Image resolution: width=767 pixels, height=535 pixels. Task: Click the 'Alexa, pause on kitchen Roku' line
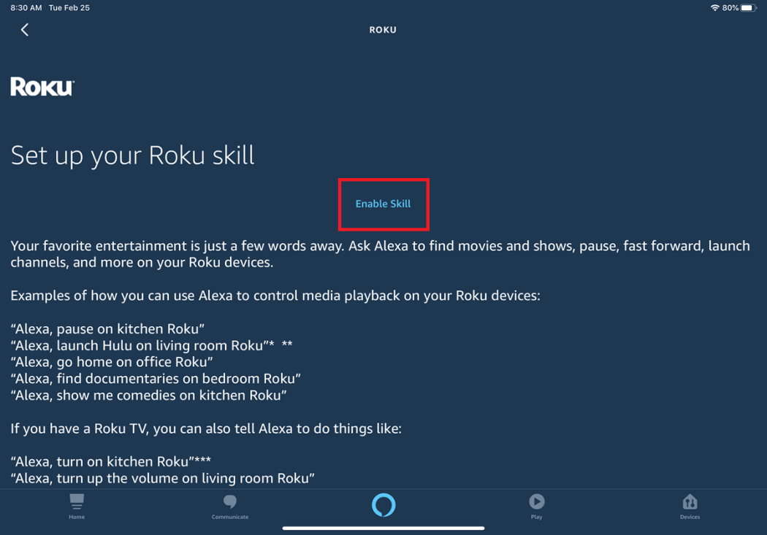(x=107, y=329)
